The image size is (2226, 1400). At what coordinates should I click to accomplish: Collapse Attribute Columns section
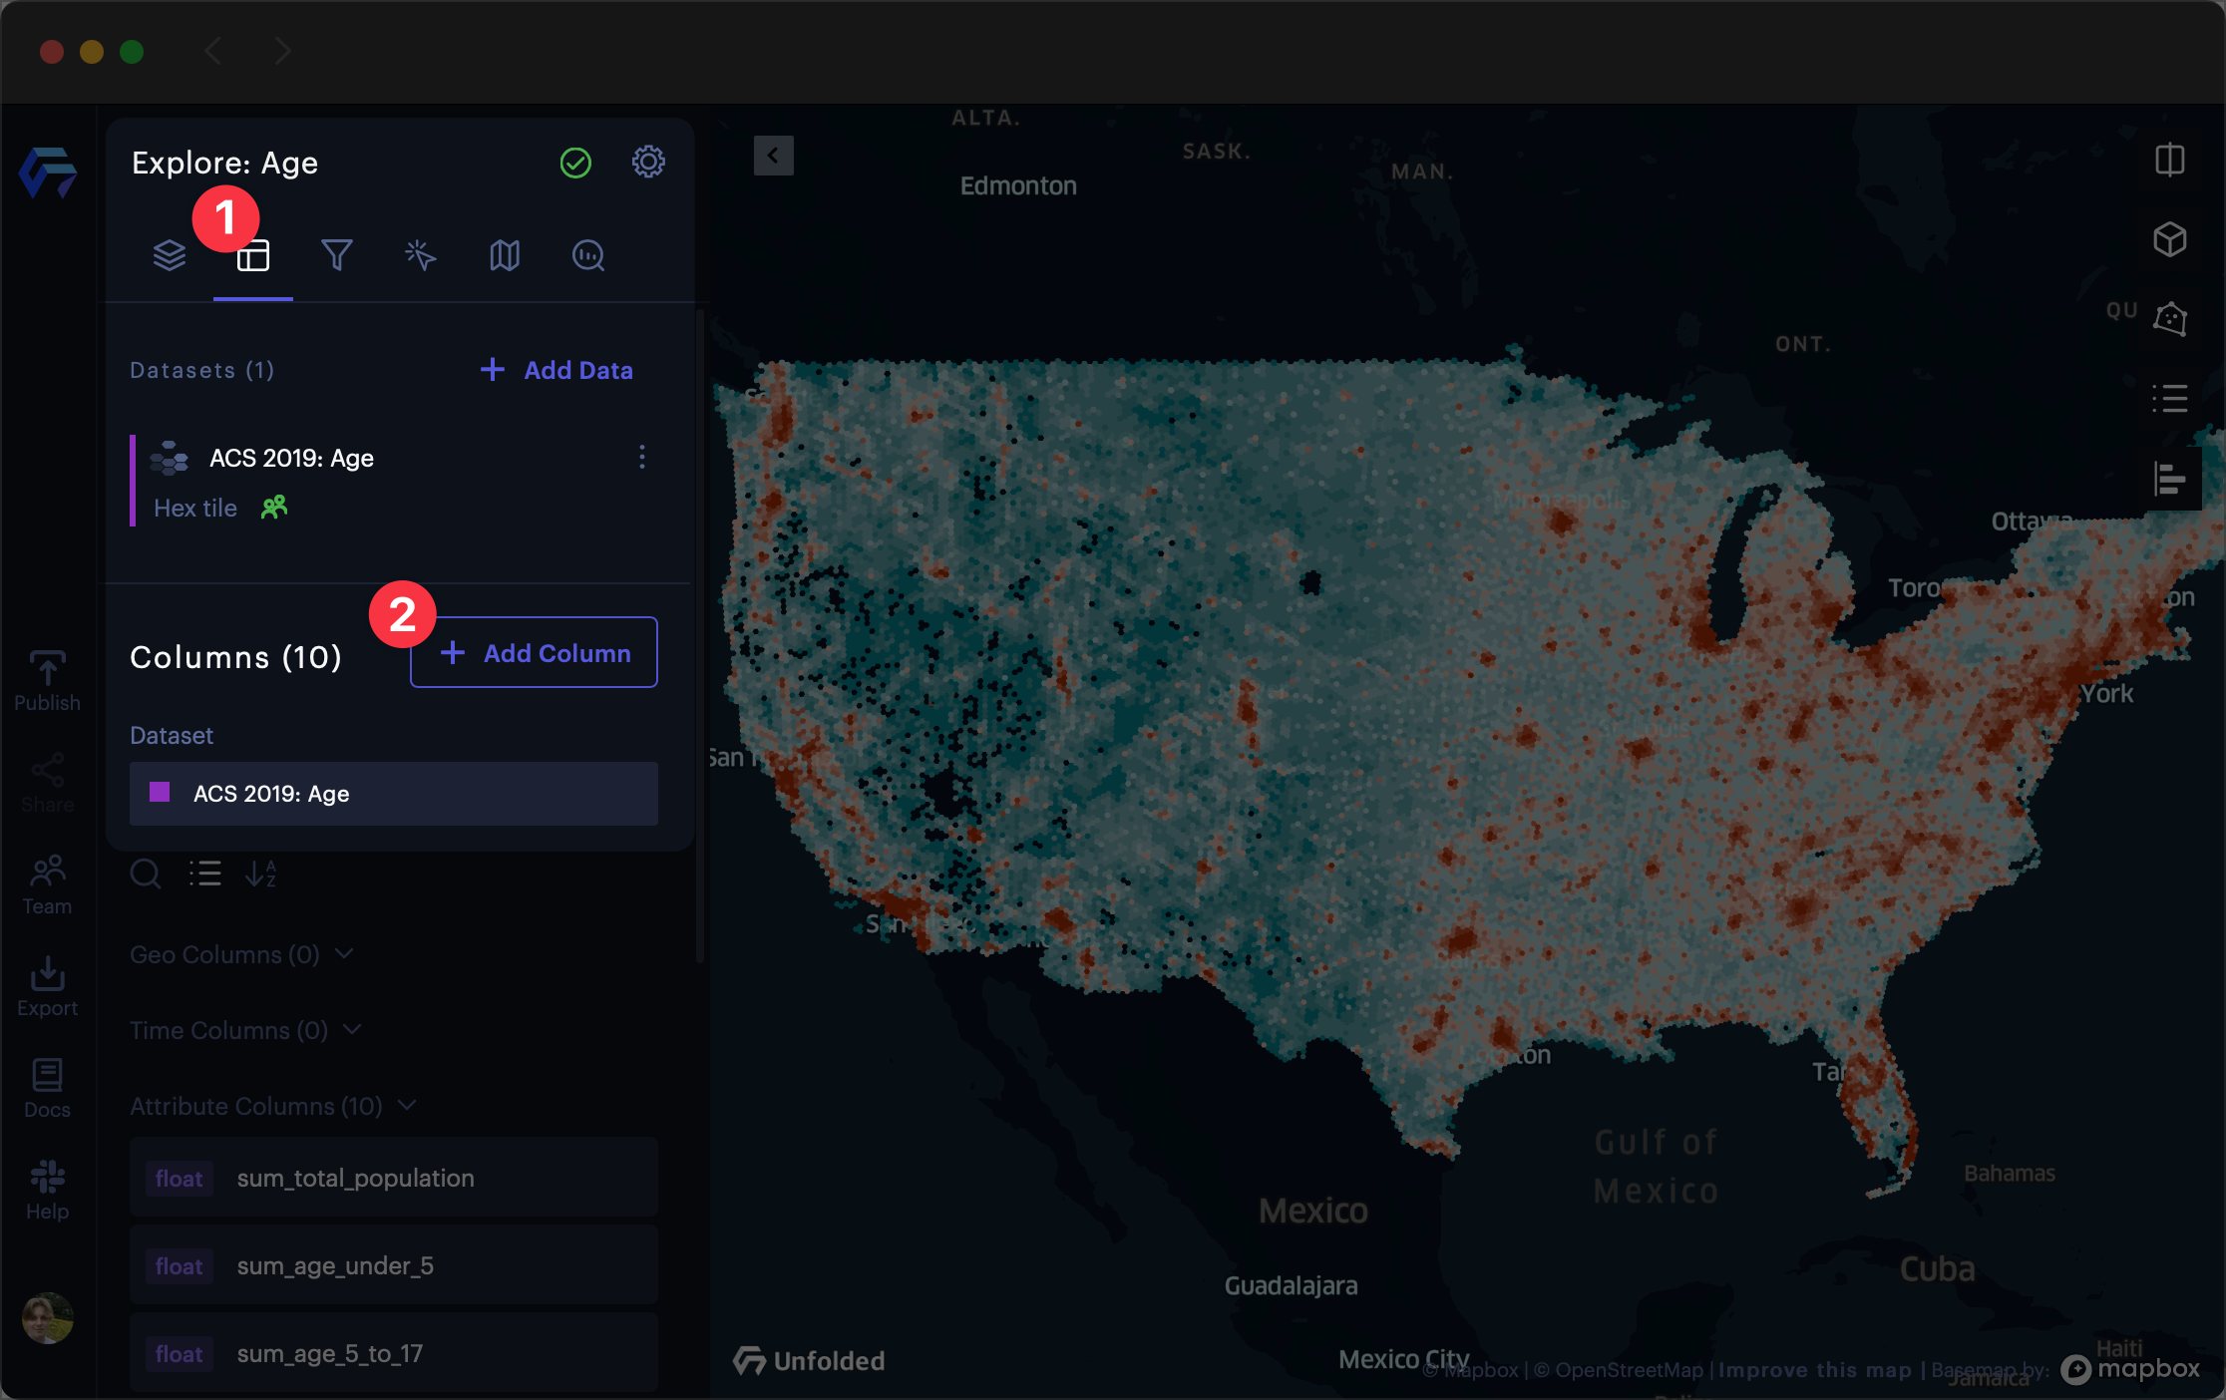[407, 1106]
